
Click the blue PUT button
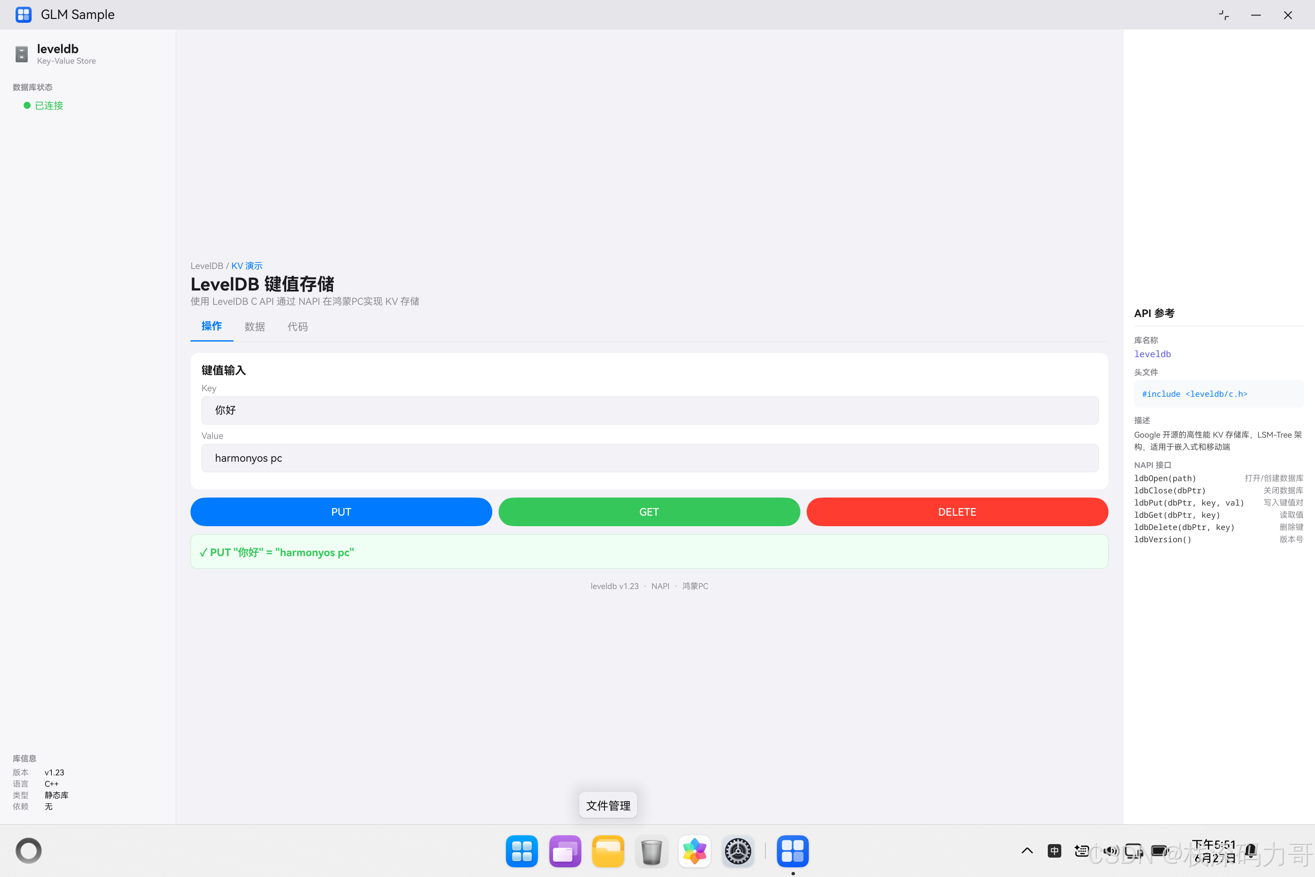point(341,512)
